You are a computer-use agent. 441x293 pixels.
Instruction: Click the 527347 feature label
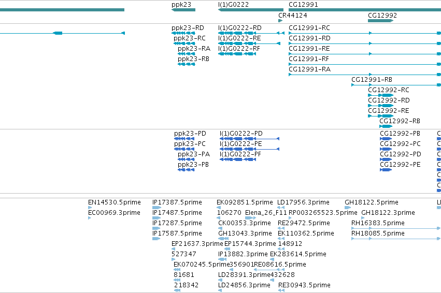(x=183, y=254)
